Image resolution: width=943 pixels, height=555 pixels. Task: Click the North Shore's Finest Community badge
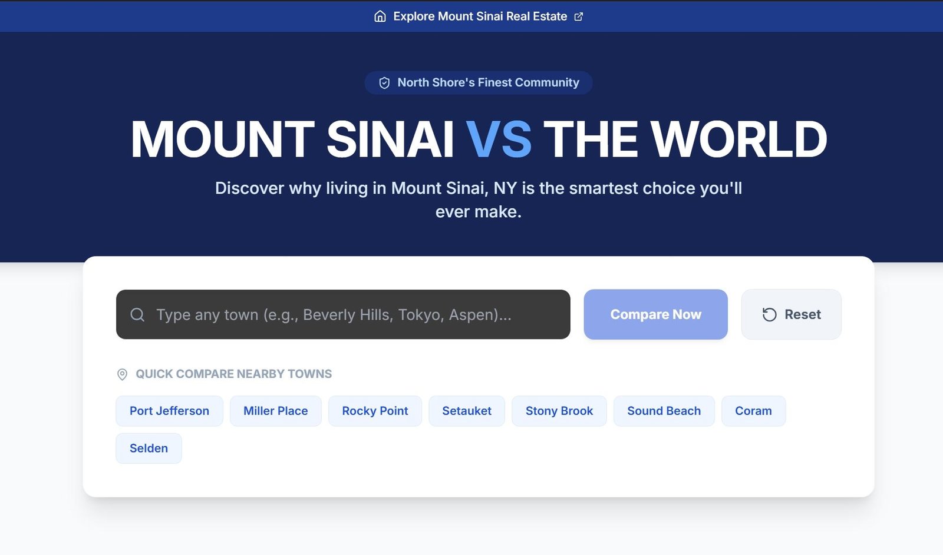[479, 83]
